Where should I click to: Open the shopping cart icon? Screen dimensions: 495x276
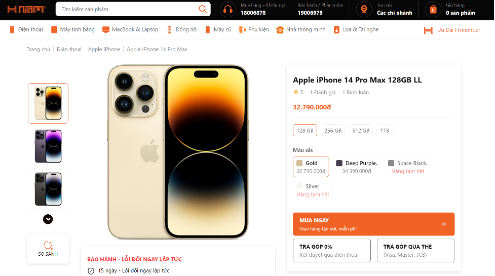click(433, 9)
